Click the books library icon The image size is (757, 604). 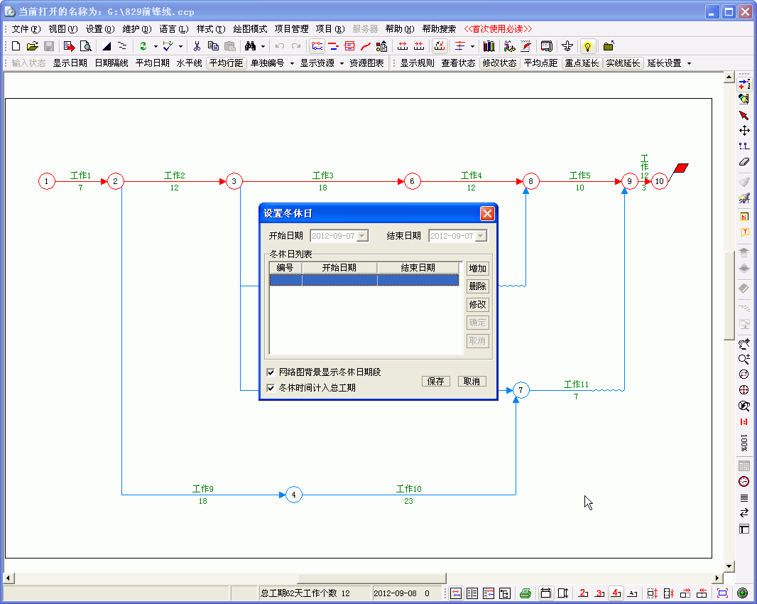click(x=489, y=46)
